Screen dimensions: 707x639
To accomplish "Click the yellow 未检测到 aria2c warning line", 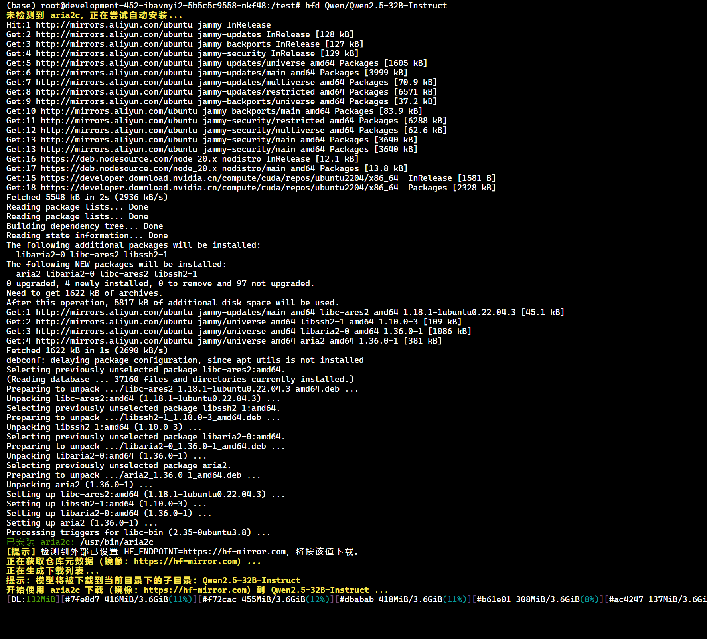I will [x=94, y=15].
